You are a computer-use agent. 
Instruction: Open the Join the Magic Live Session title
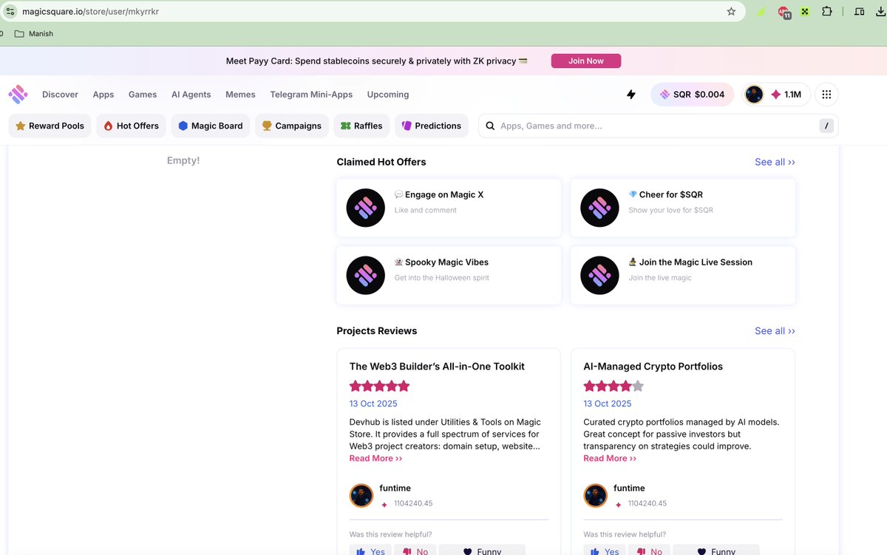click(x=696, y=262)
